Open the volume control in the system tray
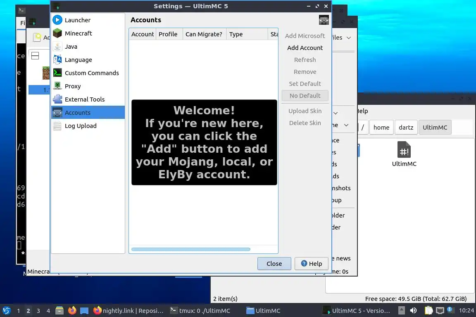The width and height of the screenshot is (476, 317). 413,311
